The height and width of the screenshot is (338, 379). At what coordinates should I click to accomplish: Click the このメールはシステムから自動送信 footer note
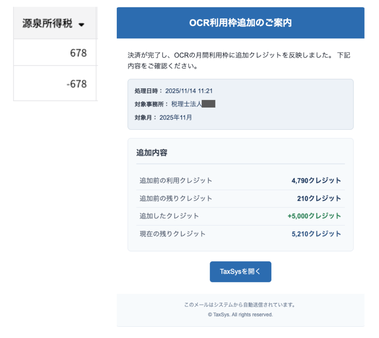coord(240,305)
